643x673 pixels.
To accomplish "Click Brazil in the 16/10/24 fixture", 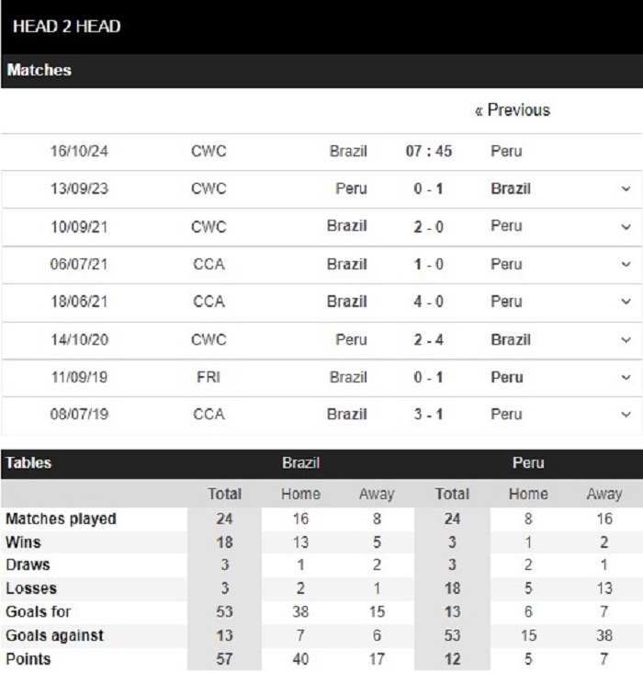I will [348, 151].
